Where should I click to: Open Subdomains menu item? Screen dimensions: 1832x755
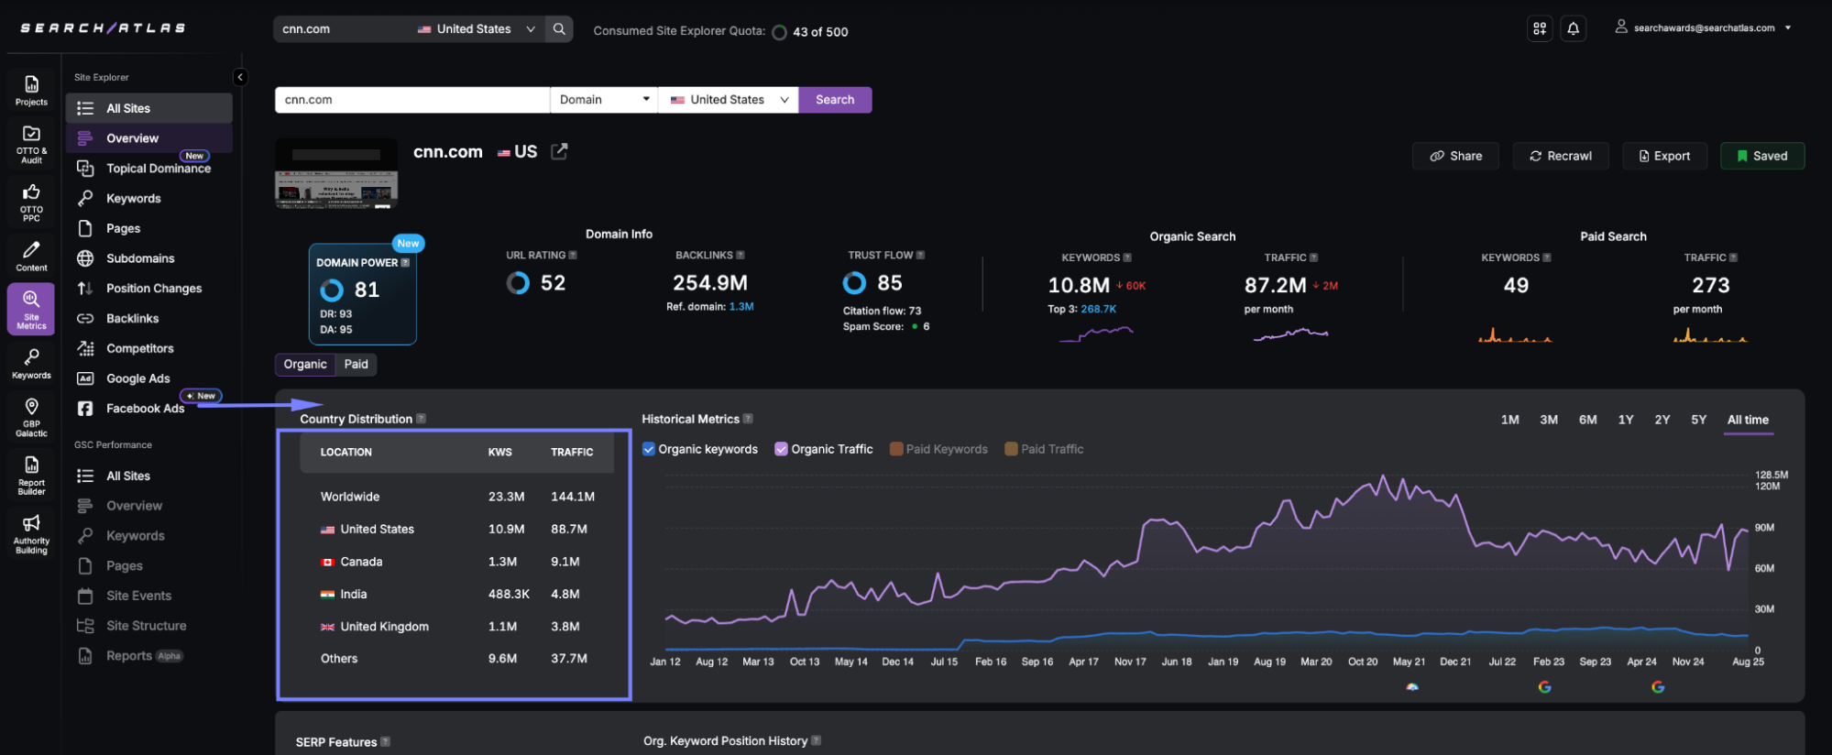(x=148, y=258)
